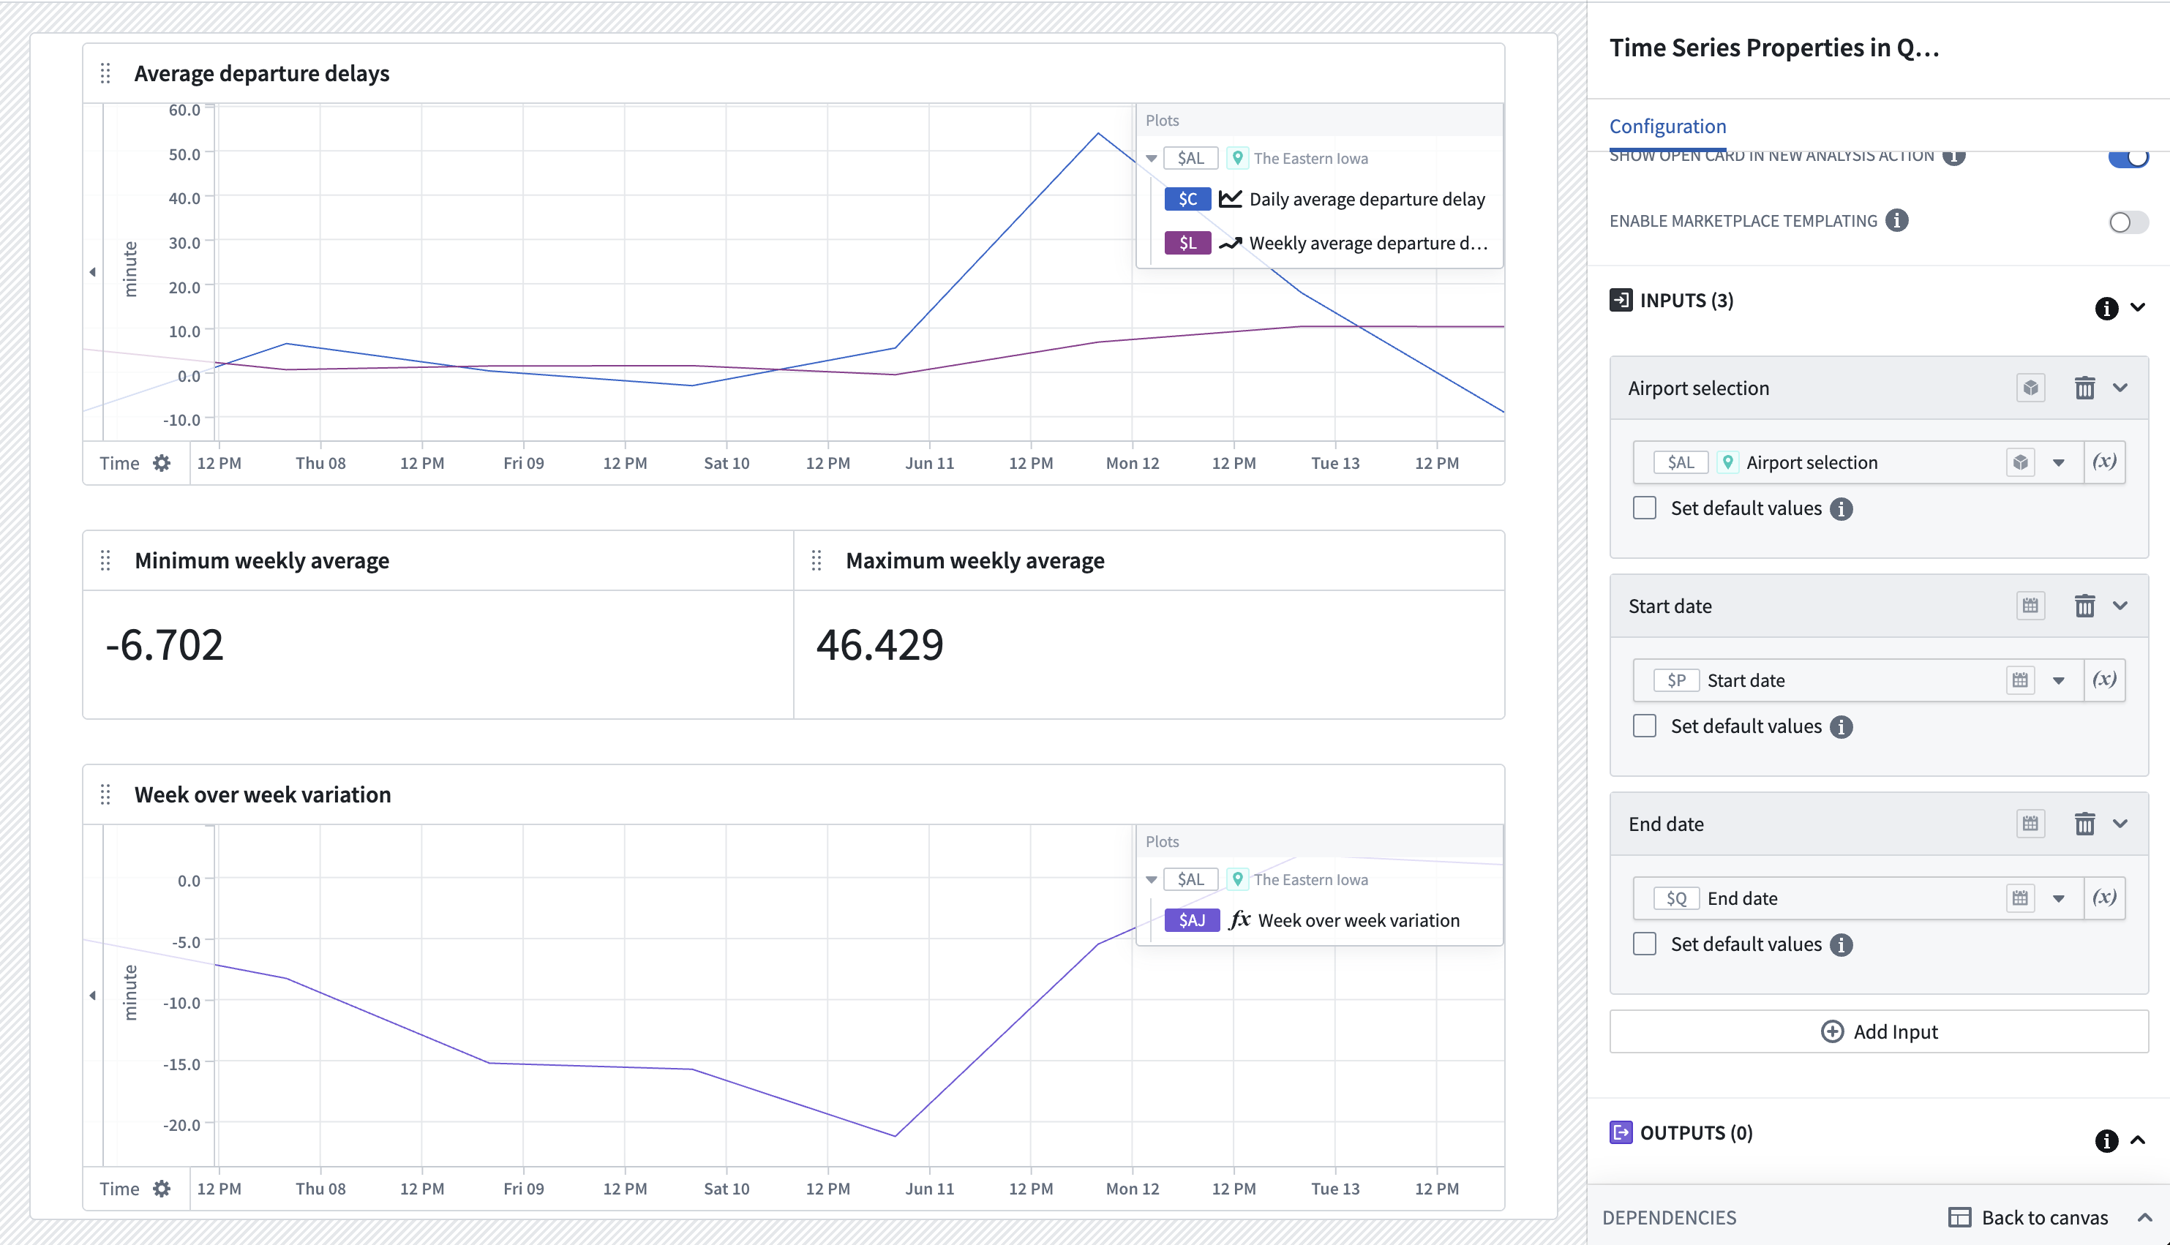Click cube icon inside Airport selection field
The width and height of the screenshot is (2170, 1245).
point(2020,462)
